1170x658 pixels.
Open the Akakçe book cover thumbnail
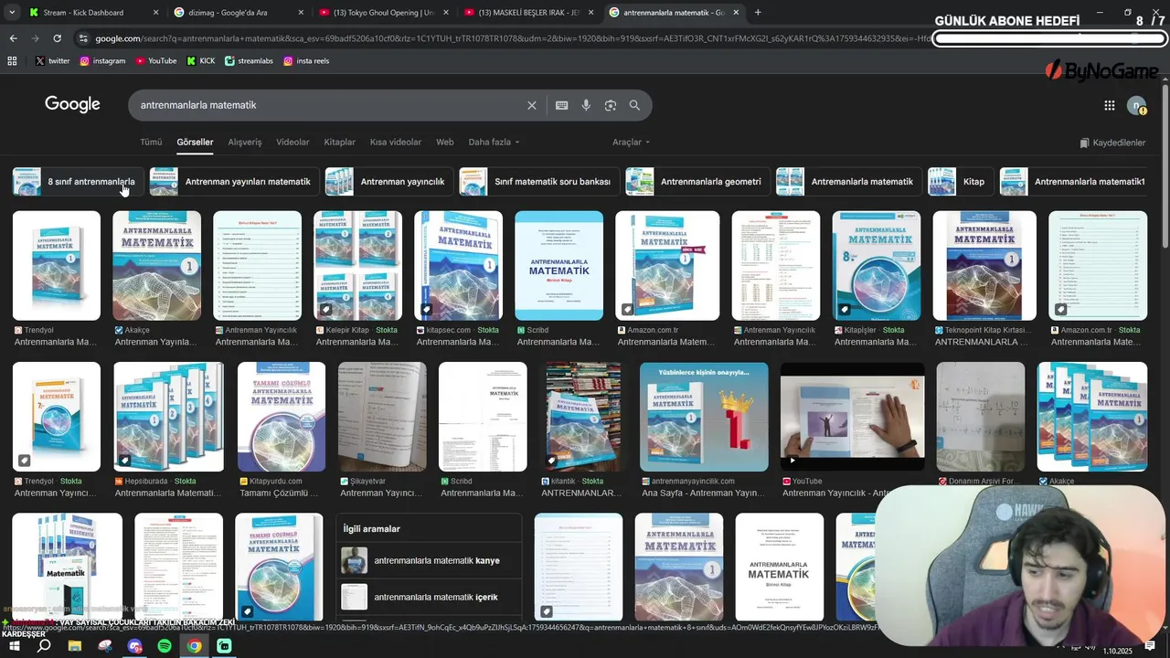pyautogui.click(x=156, y=266)
